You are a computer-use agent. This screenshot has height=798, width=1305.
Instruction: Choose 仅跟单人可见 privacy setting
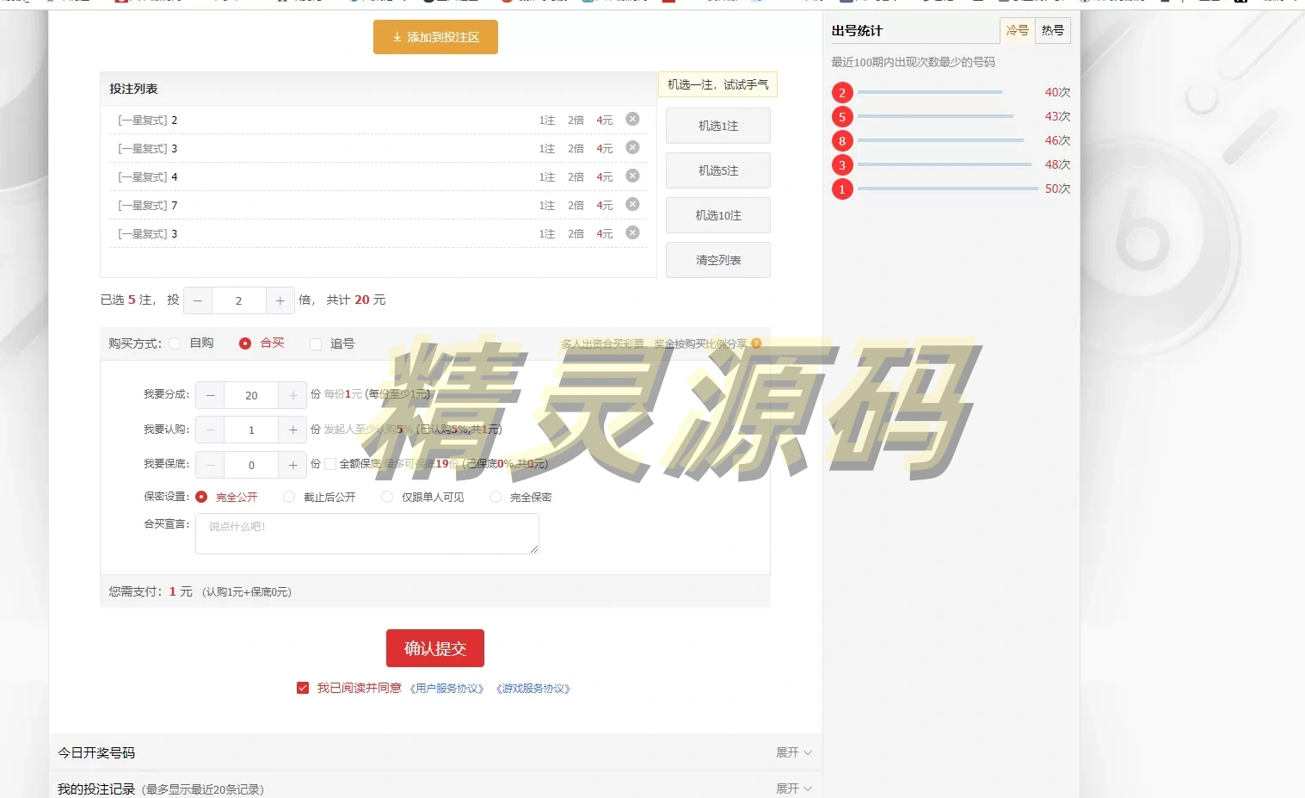(x=387, y=497)
